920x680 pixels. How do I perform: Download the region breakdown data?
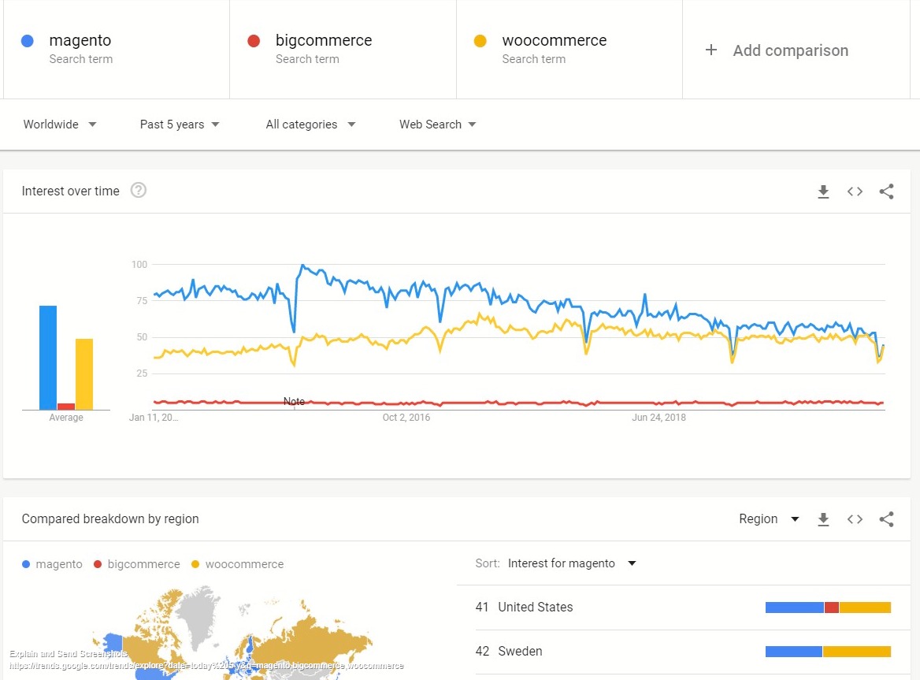point(823,519)
